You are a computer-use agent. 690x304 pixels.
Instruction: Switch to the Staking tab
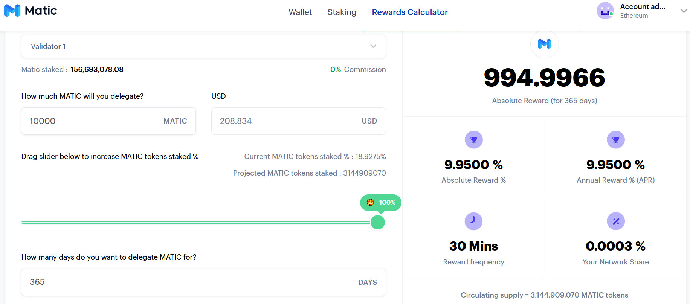342,12
